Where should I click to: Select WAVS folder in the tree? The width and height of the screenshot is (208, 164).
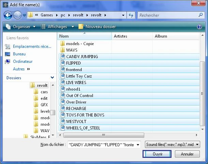[42, 131]
